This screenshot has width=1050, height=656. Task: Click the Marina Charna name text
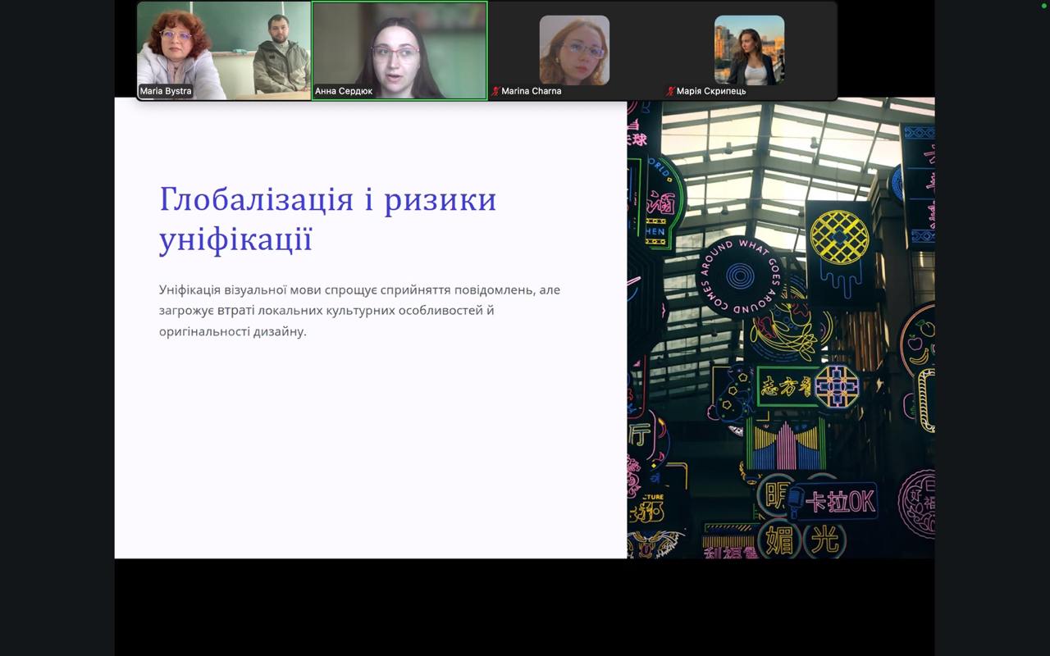click(532, 91)
